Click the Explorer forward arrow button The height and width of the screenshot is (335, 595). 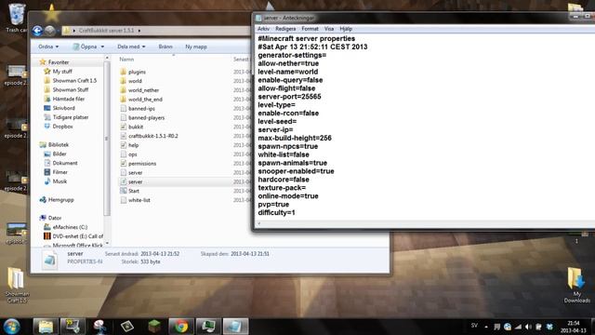(x=49, y=31)
